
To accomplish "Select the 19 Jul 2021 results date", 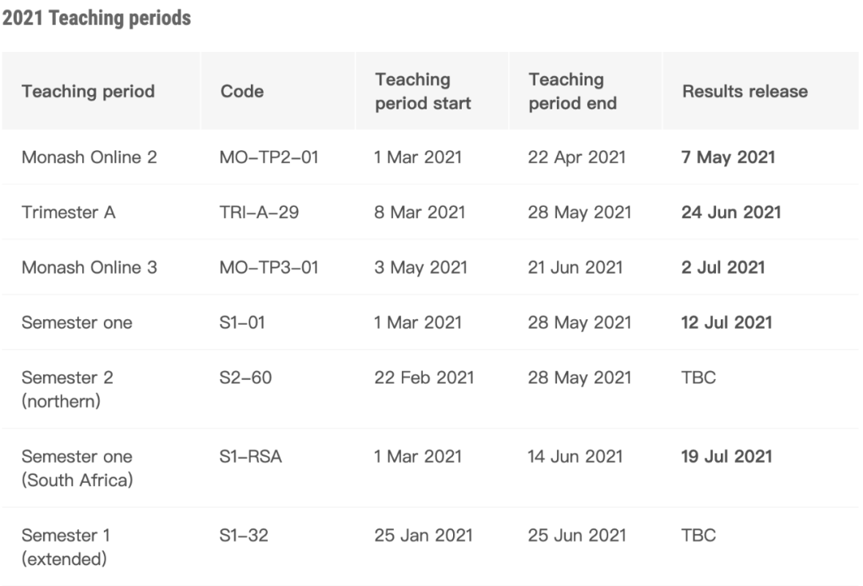I will 727,457.
